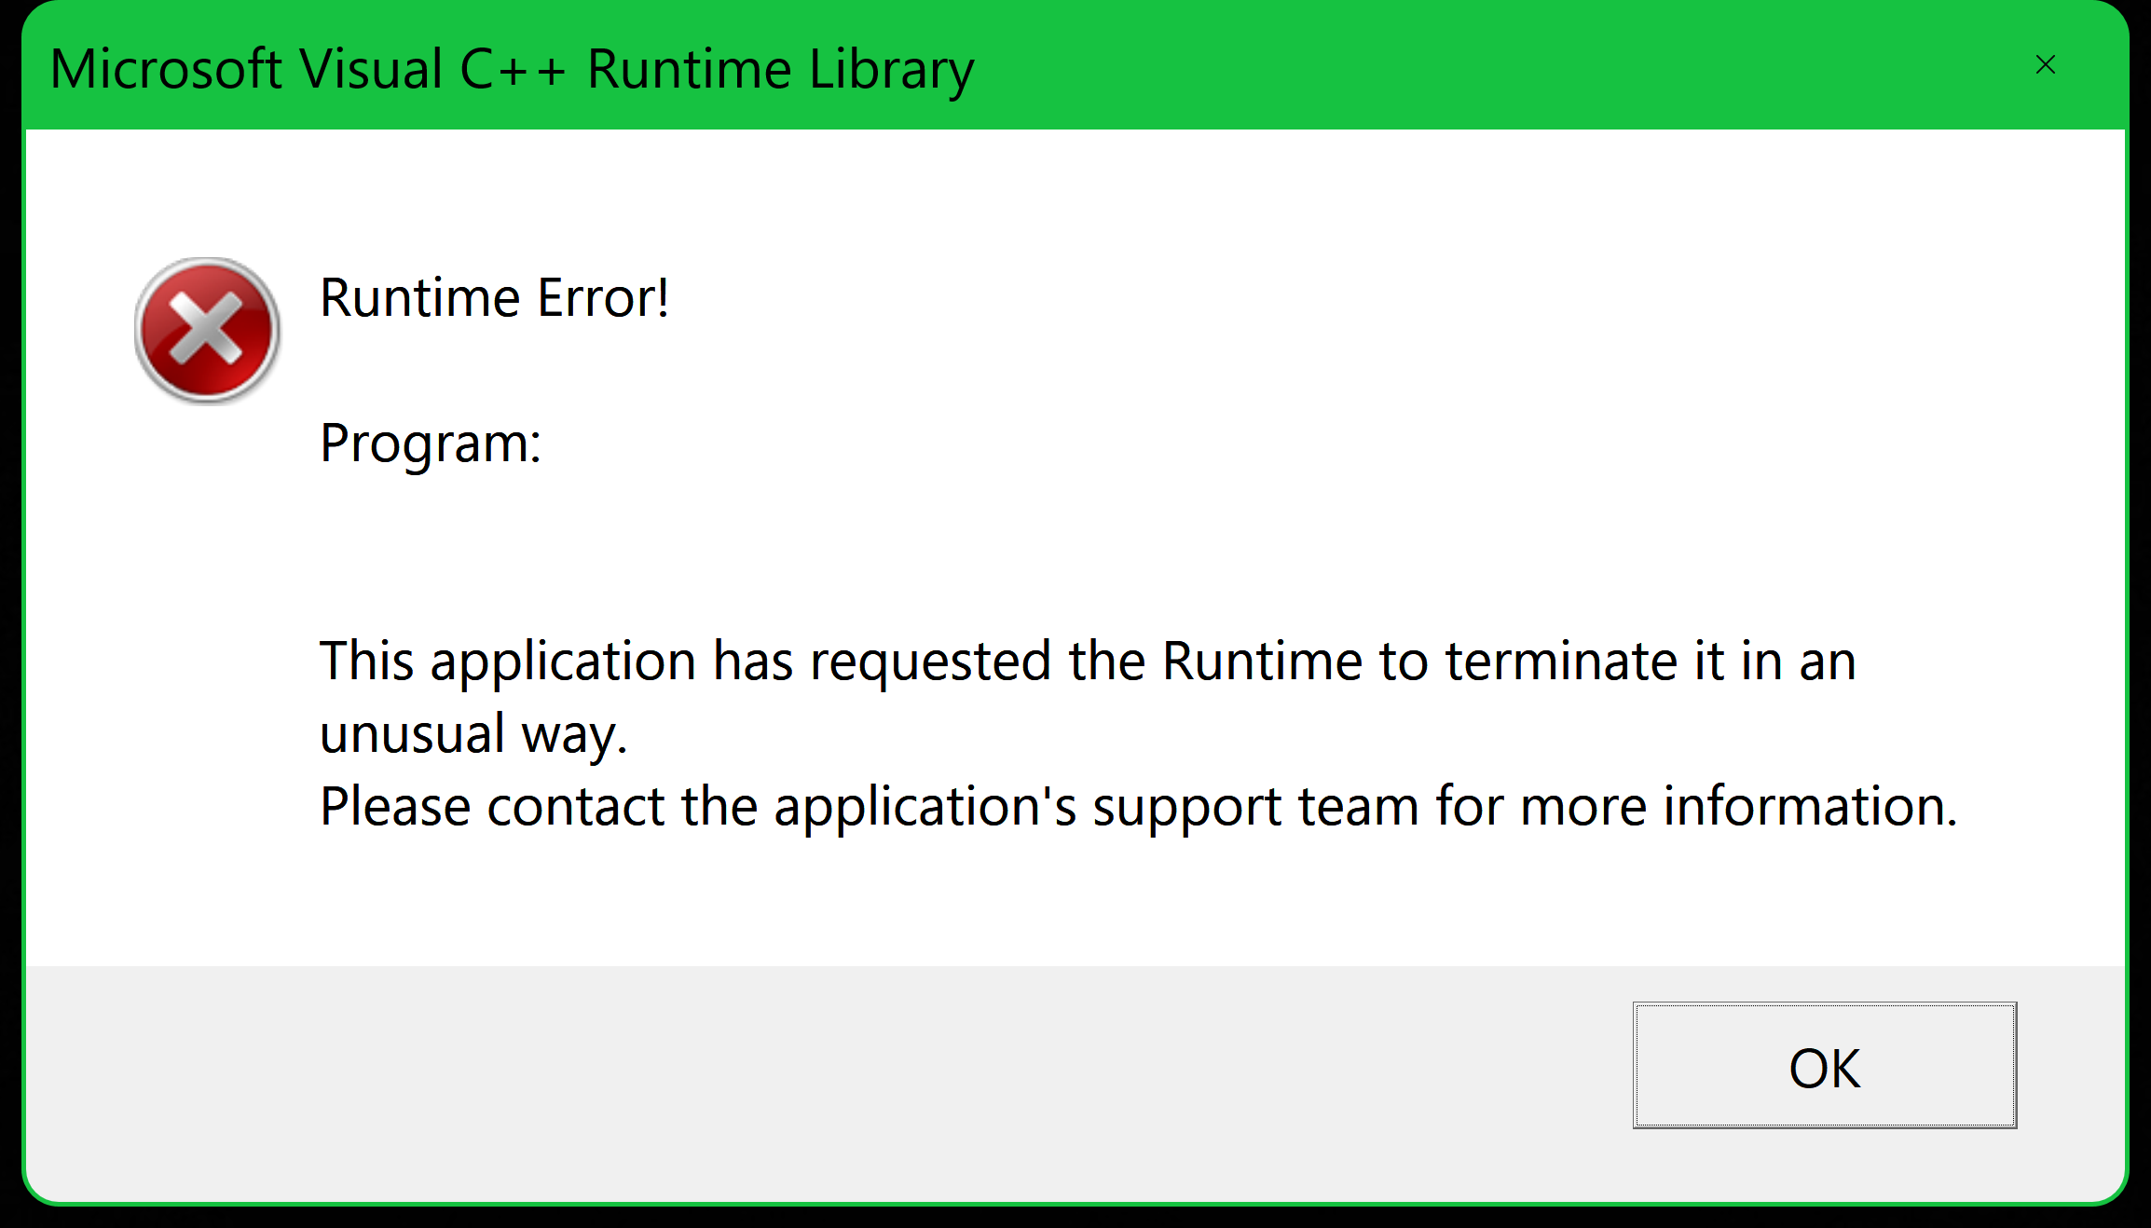Click the "Program:" label

[x=430, y=443]
